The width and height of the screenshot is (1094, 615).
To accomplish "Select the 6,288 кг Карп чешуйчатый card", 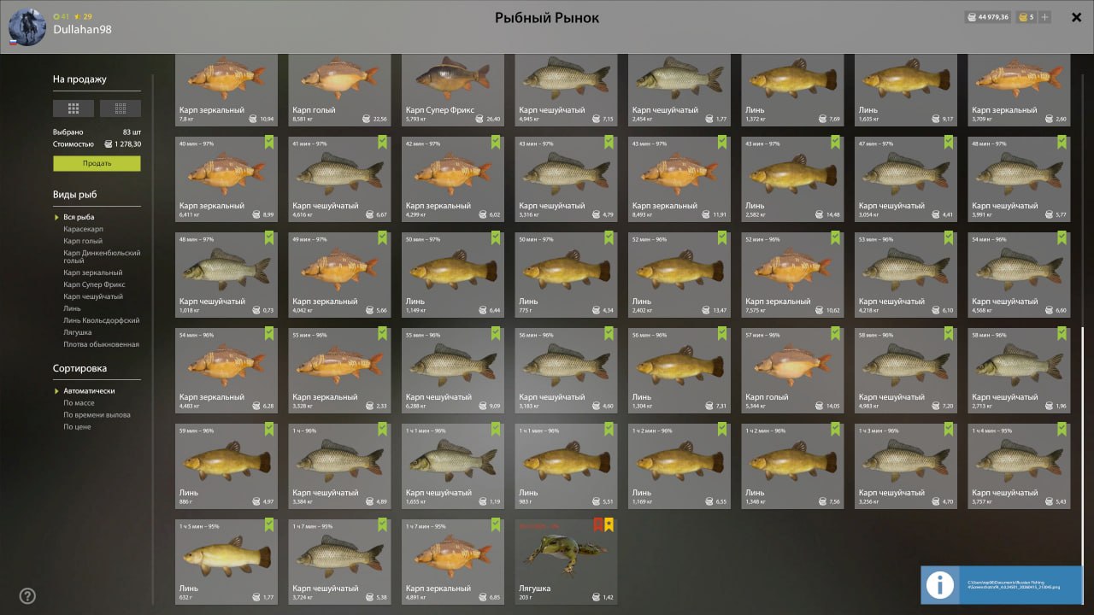I will tap(453, 370).
